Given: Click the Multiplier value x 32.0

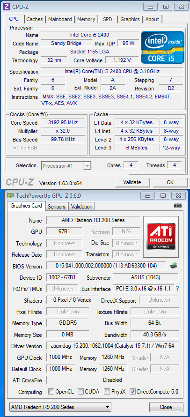Looking at the screenshot, I should (63, 131).
